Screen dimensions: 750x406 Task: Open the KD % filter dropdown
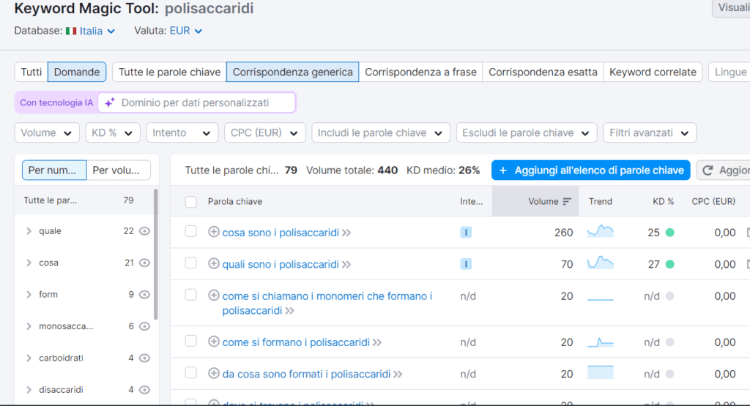click(113, 133)
